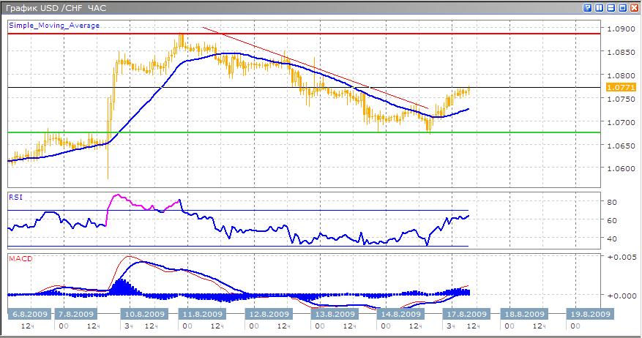Click the vertical tile windows icon

coord(600,7)
